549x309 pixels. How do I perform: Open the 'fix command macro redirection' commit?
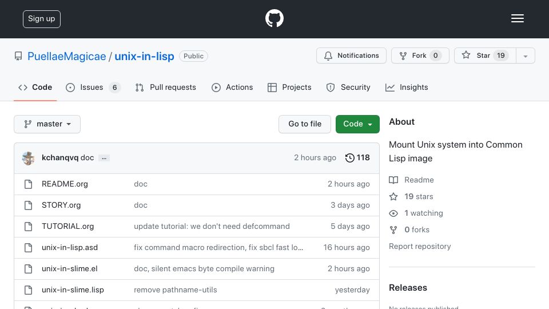coord(218,248)
